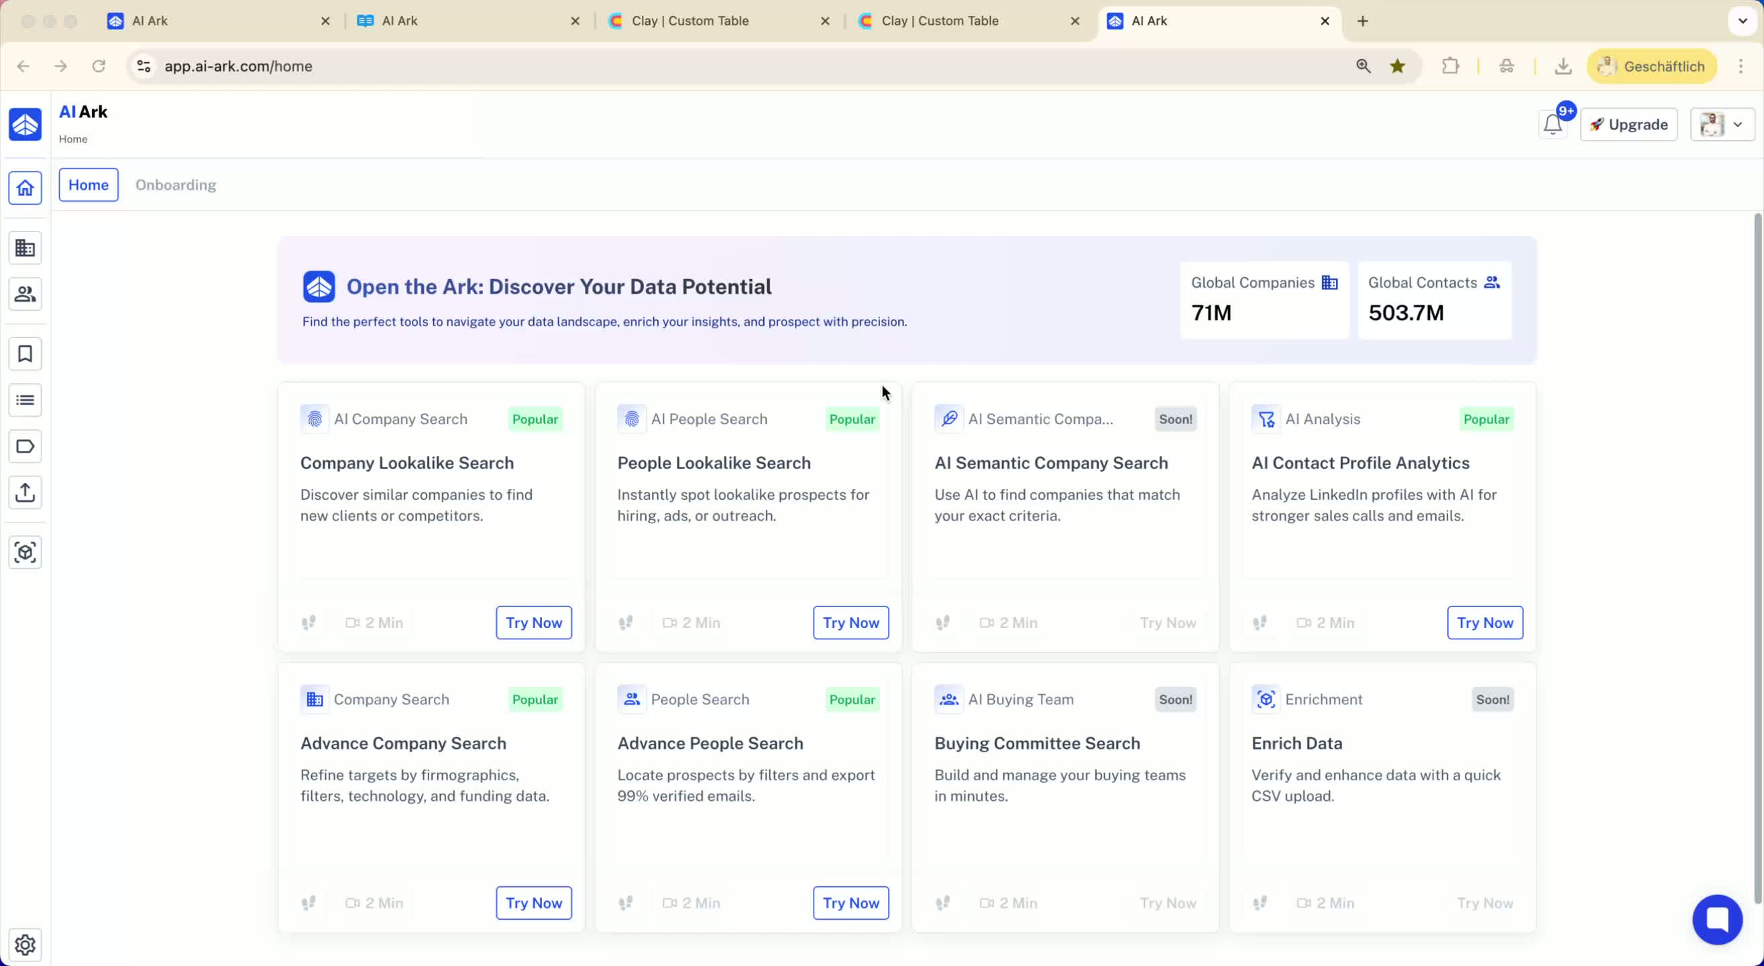Open settings gear in sidebar
Viewport: 1764px width, 966px height.
pos(25,945)
